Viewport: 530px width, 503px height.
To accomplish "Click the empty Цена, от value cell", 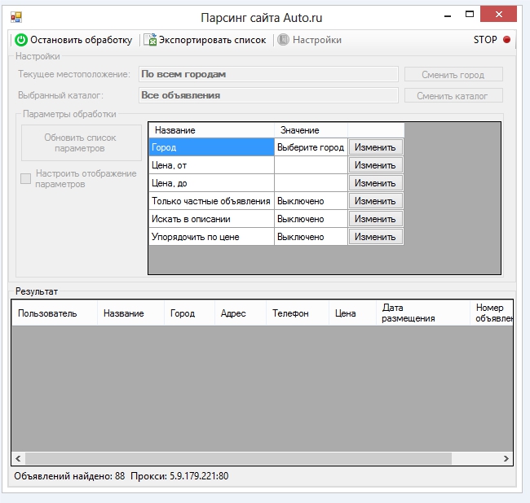I will [x=311, y=165].
